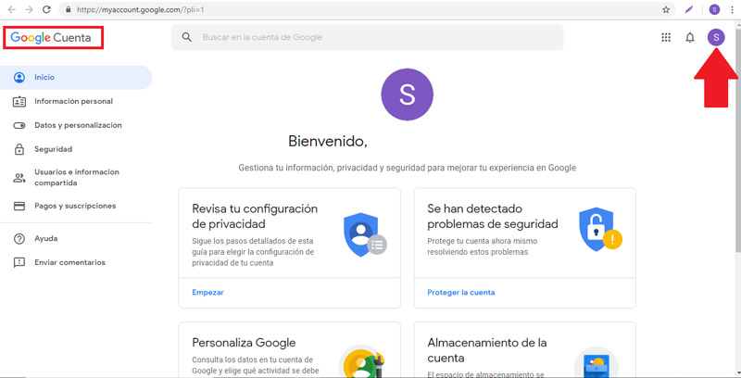Click the privacy checkup shield icon
The width and height of the screenshot is (741, 378).
pos(362,234)
